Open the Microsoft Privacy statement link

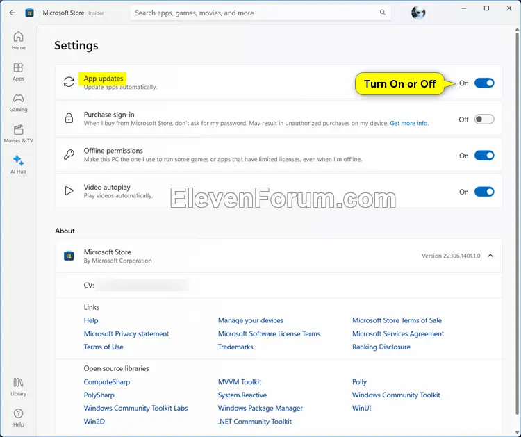(x=126, y=333)
